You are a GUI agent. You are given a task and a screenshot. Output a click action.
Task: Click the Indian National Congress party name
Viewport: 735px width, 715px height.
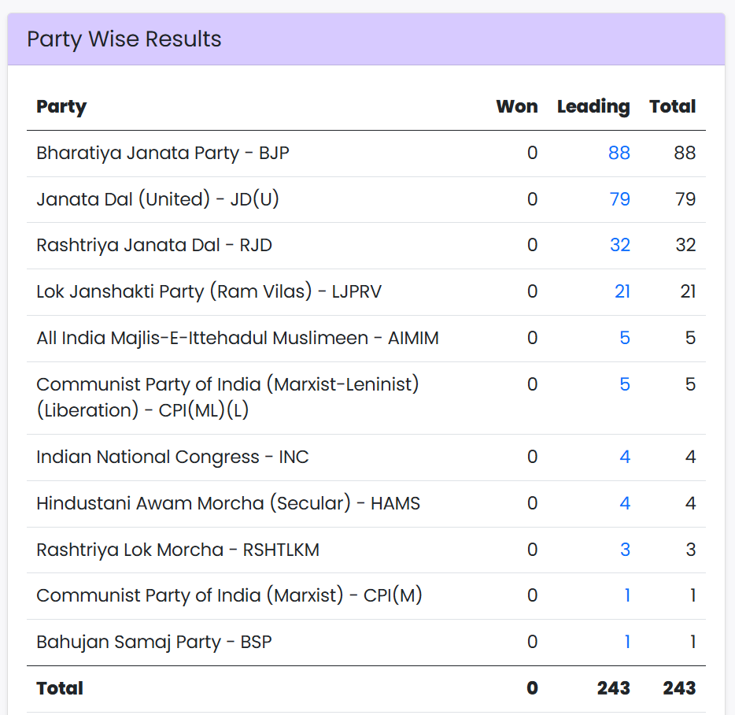(x=172, y=458)
